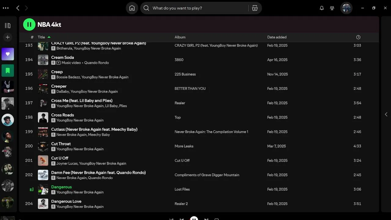The height and width of the screenshot is (220, 391).
Task: Sort by the Album column header
Action: (180, 37)
